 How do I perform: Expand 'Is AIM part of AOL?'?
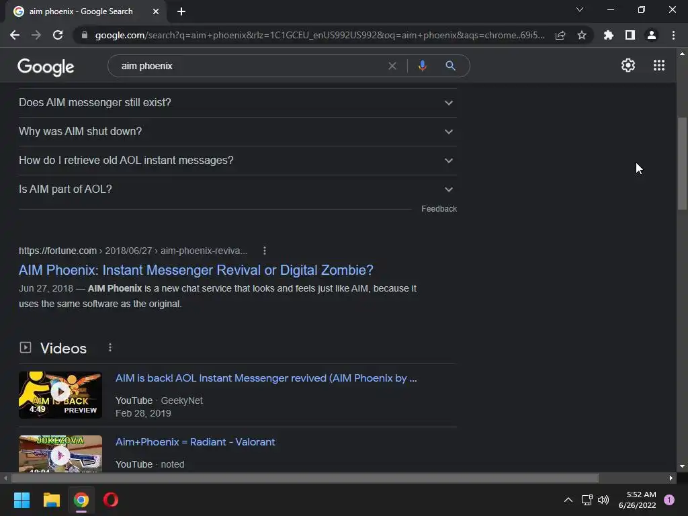point(238,189)
